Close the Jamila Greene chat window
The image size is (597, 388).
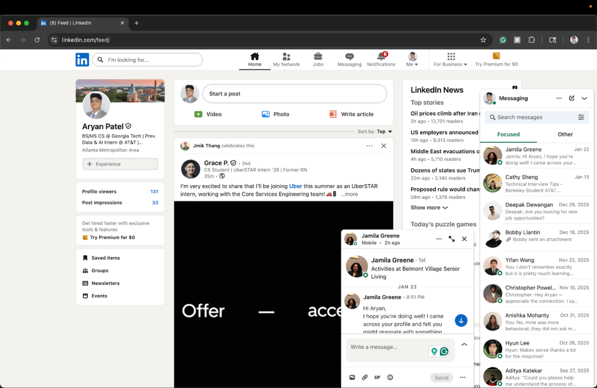coord(464,239)
